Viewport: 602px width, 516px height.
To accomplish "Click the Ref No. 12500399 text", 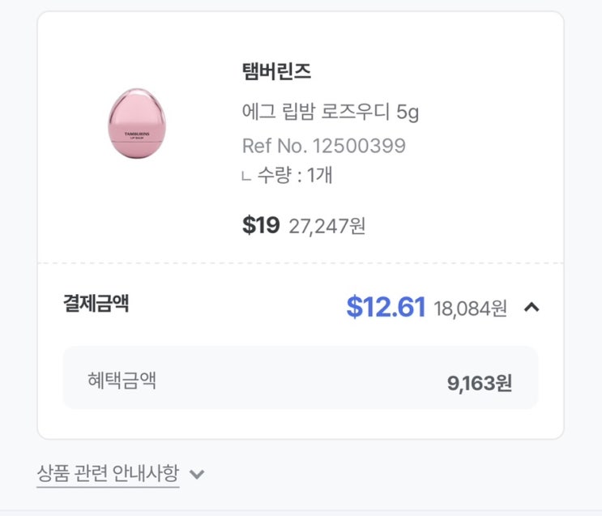I will pyautogui.click(x=323, y=146).
